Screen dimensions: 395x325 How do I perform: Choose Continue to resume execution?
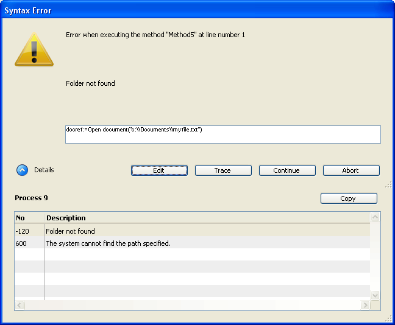286,170
